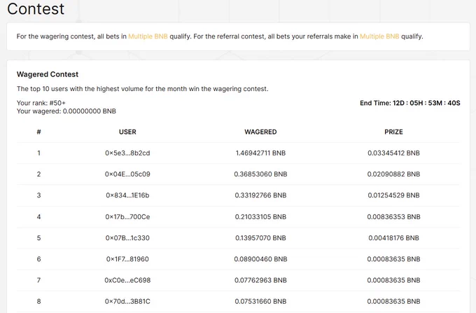This screenshot has height=313, width=476.
Task: Click wagered amount 0.07531660 BNB
Action: point(260,302)
